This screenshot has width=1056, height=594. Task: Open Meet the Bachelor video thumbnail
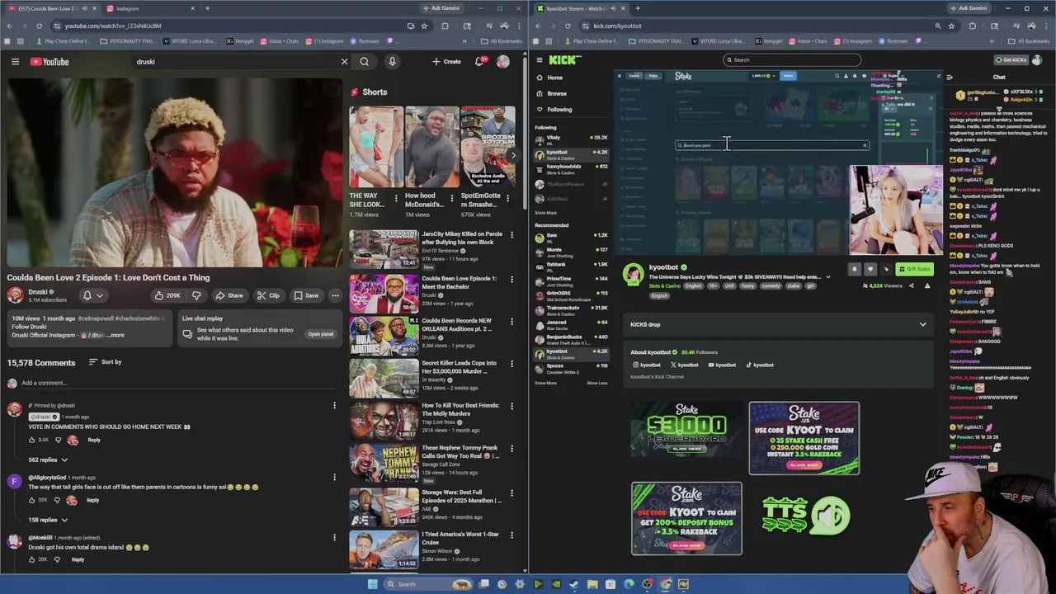(x=384, y=292)
